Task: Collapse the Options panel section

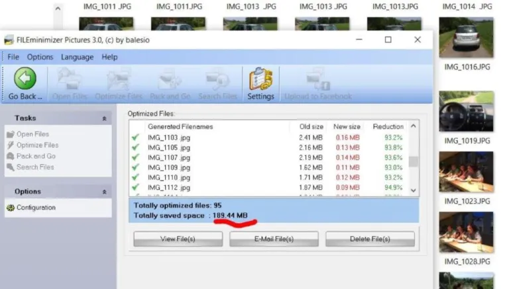Action: [104, 192]
